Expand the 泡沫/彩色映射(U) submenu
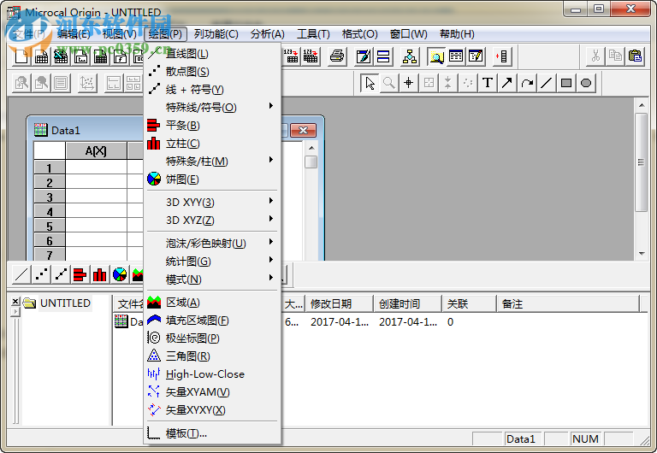Image resolution: width=657 pixels, height=453 pixels. (212, 244)
